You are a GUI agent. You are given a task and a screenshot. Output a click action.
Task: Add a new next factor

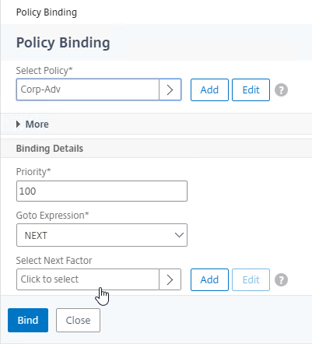point(209,279)
